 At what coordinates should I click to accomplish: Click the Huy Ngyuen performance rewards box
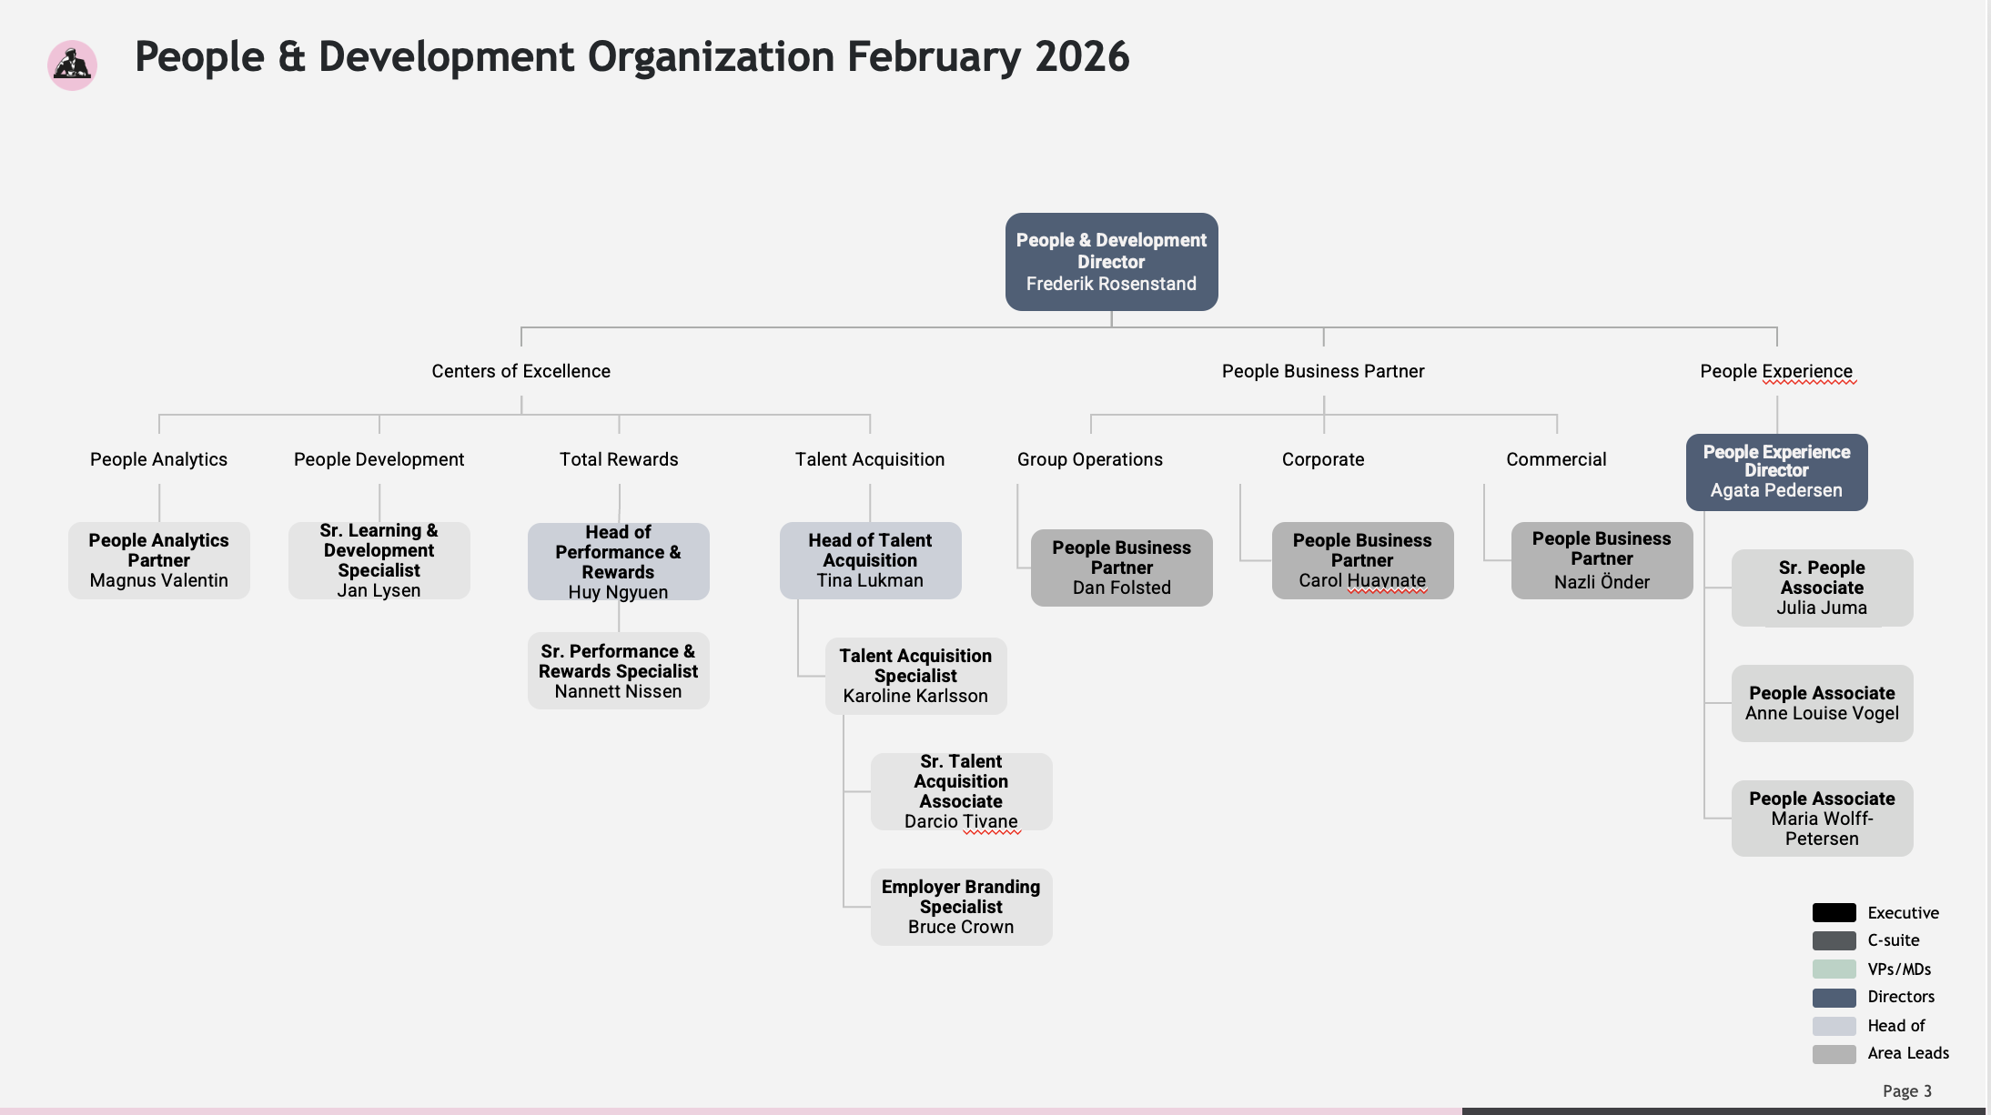618,561
